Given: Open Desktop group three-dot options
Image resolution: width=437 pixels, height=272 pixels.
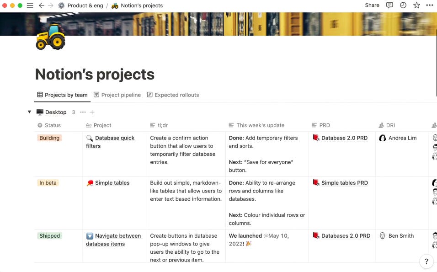Looking at the screenshot, I should point(83,112).
